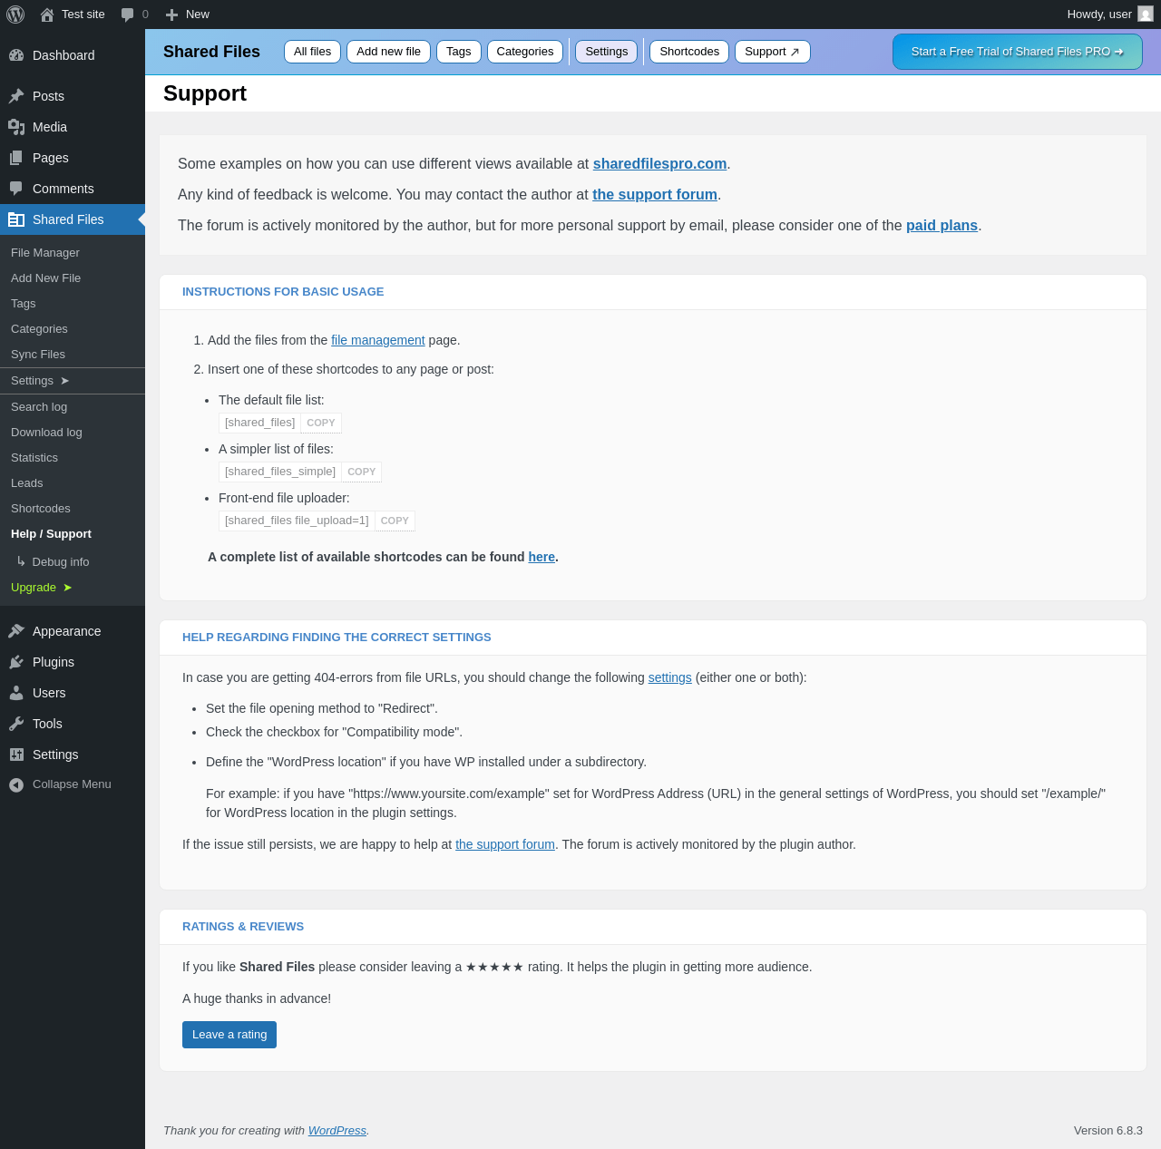This screenshot has width=1161, height=1149.
Task: Open Categories submenu item in sidebar
Action: pos(73,328)
